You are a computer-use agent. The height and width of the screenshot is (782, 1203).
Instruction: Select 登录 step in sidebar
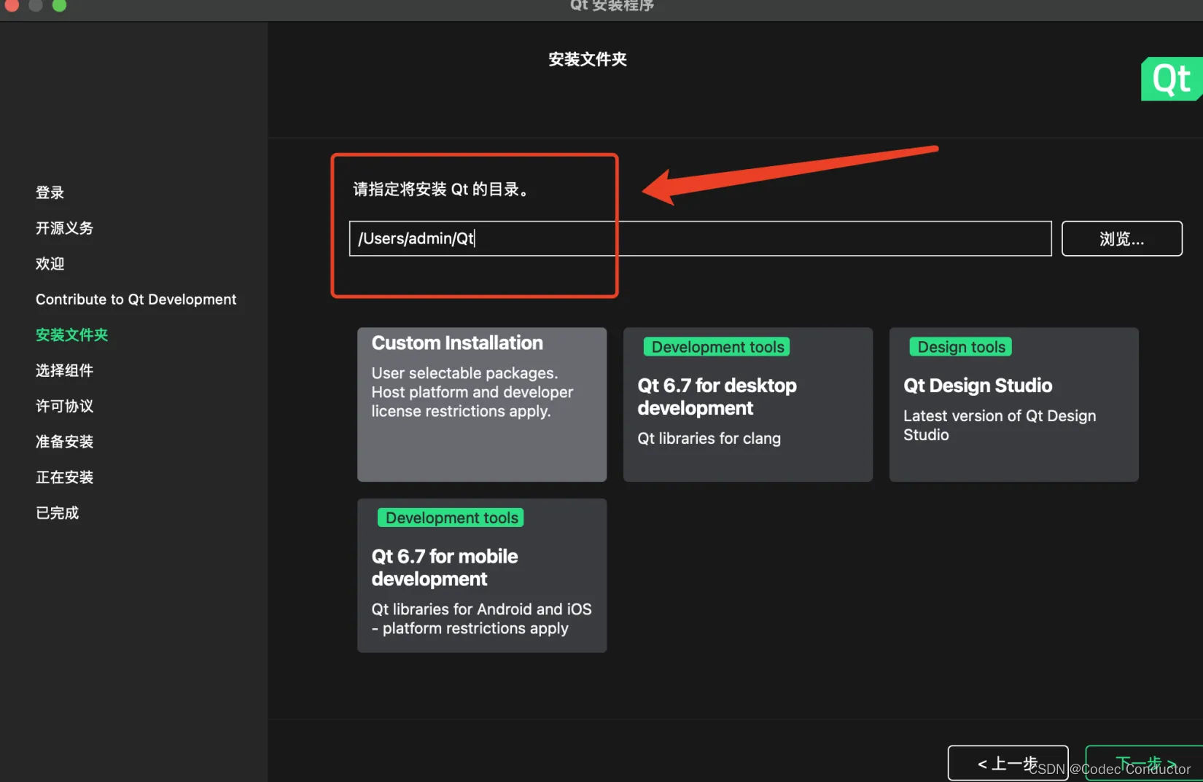pos(50,192)
